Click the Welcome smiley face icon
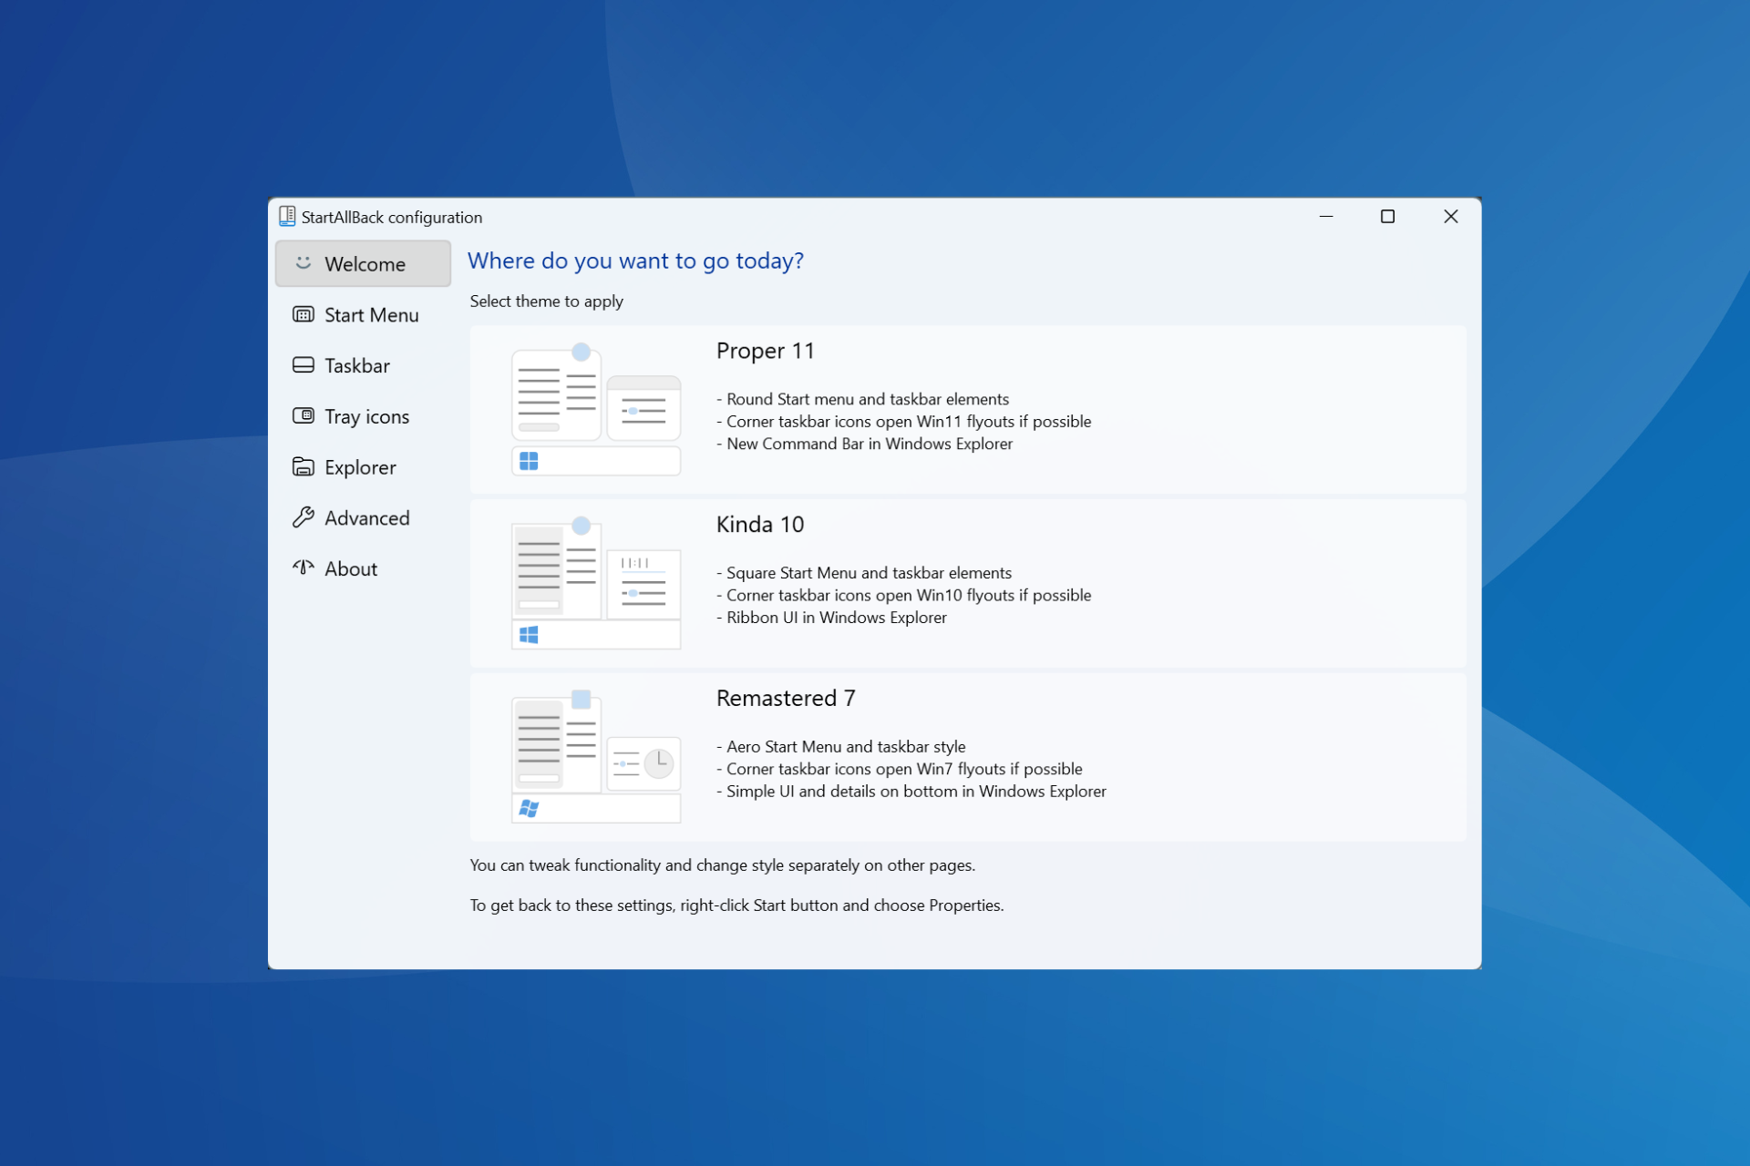This screenshot has width=1750, height=1166. click(302, 263)
